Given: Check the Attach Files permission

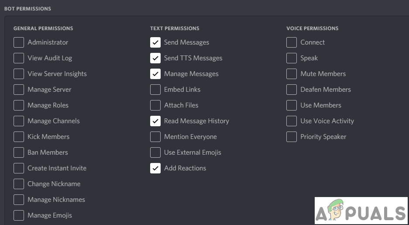Looking at the screenshot, I should (155, 105).
